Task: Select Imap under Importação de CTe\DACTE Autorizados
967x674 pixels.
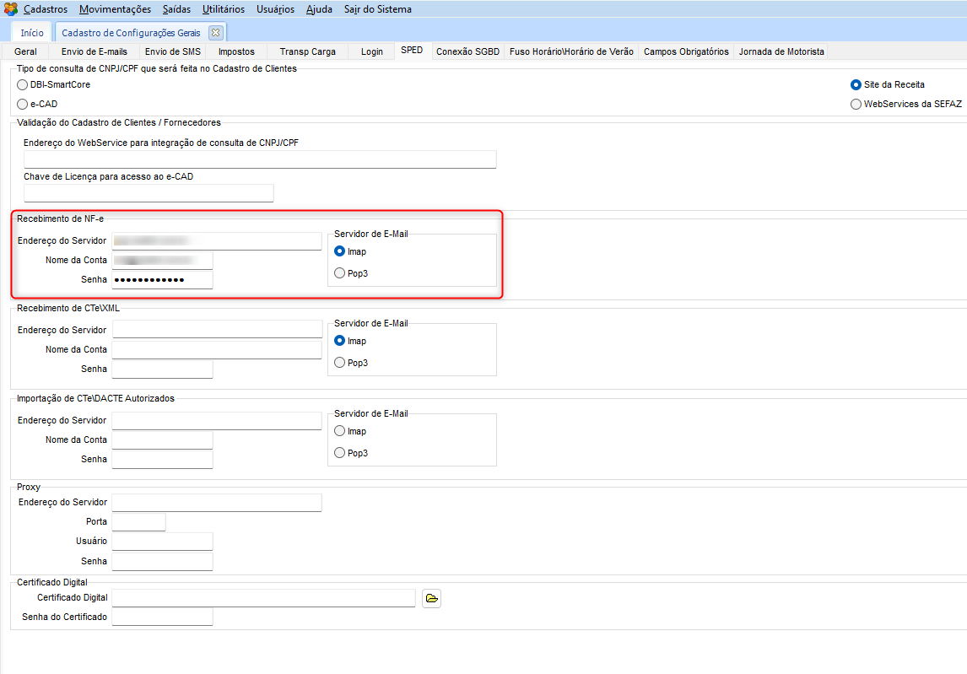Action: tap(340, 431)
